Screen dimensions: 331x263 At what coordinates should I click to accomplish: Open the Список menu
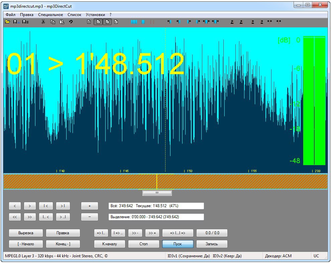pyautogui.click(x=74, y=15)
